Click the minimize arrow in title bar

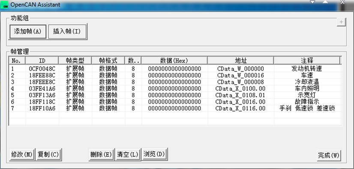[312, 2]
